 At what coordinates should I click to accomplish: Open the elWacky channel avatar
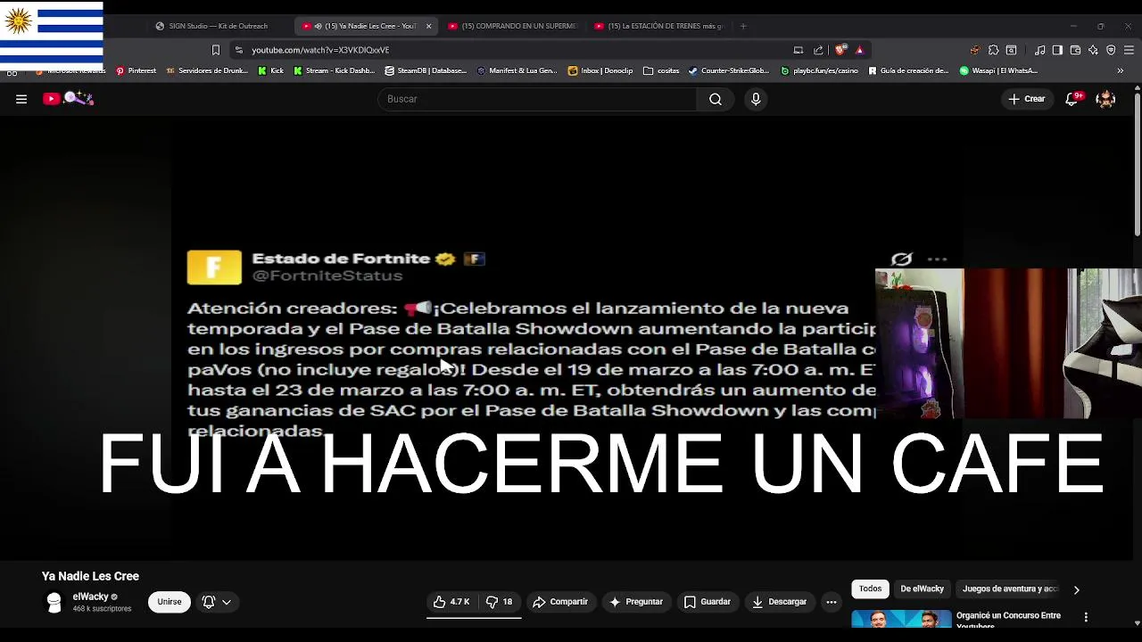click(x=54, y=603)
